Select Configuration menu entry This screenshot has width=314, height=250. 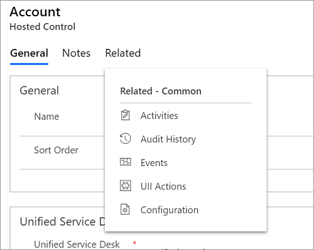pos(170,210)
